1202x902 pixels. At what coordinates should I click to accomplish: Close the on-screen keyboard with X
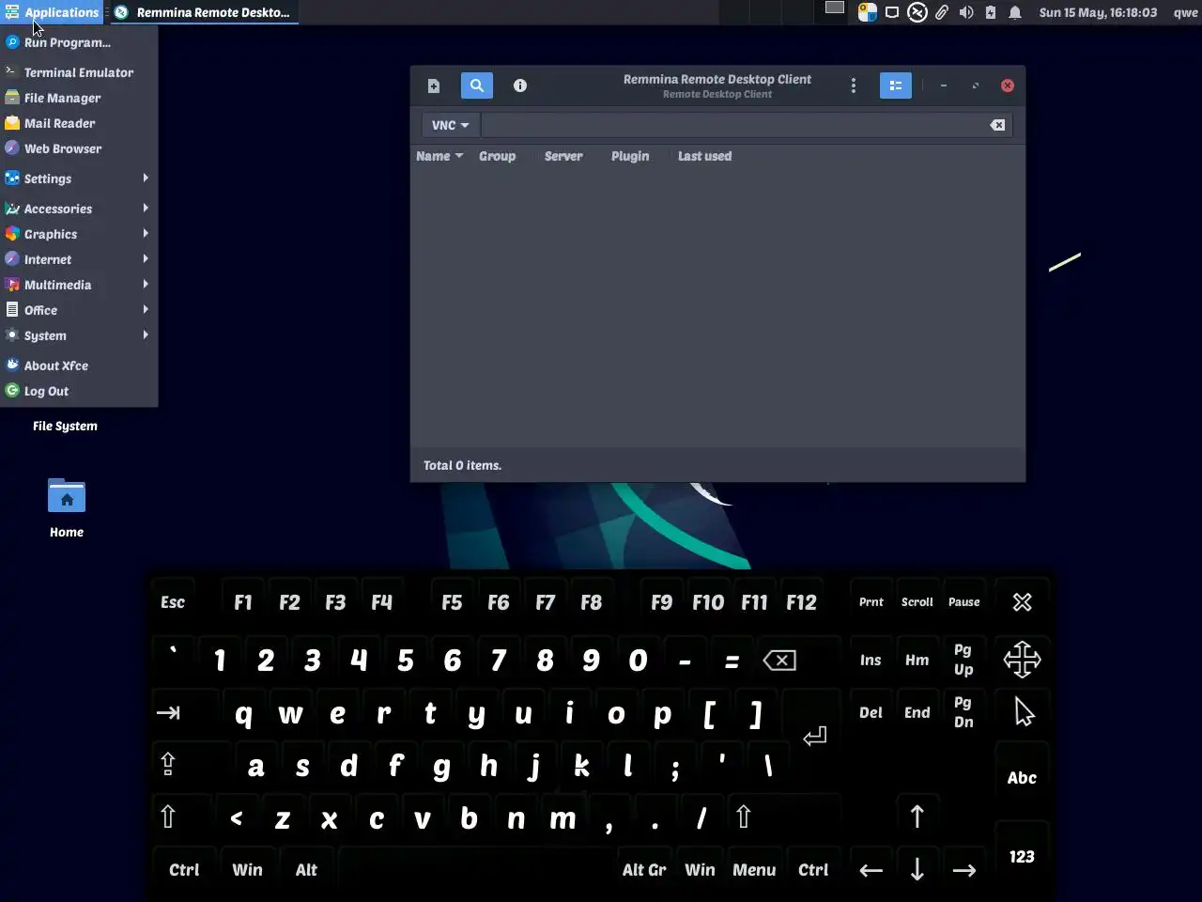pos(1022,602)
